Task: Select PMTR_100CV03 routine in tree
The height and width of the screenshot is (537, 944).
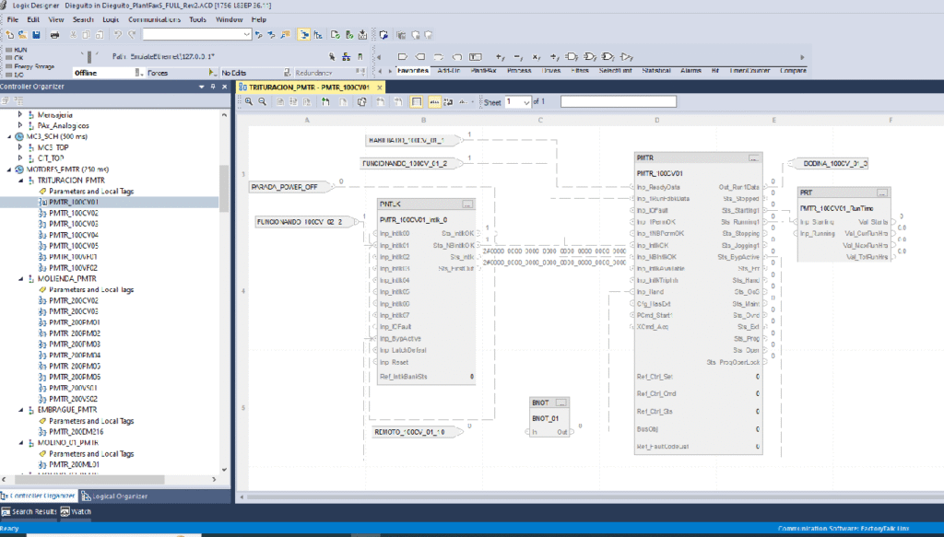Action: (x=73, y=224)
